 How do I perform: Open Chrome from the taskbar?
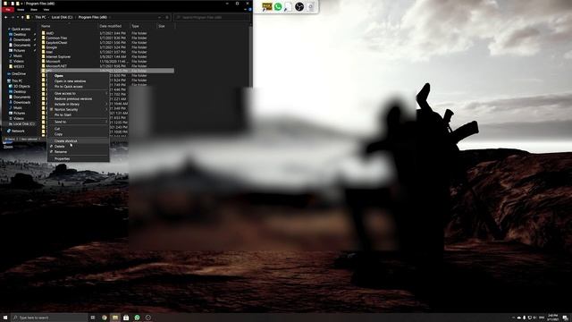[105, 318]
